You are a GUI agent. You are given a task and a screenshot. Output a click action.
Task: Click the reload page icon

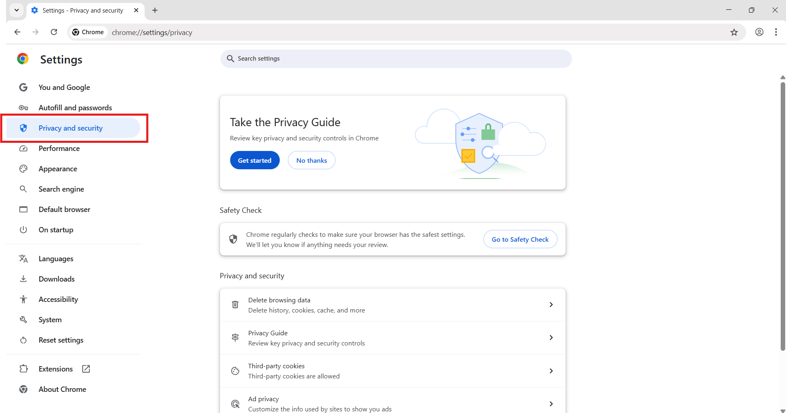click(54, 32)
